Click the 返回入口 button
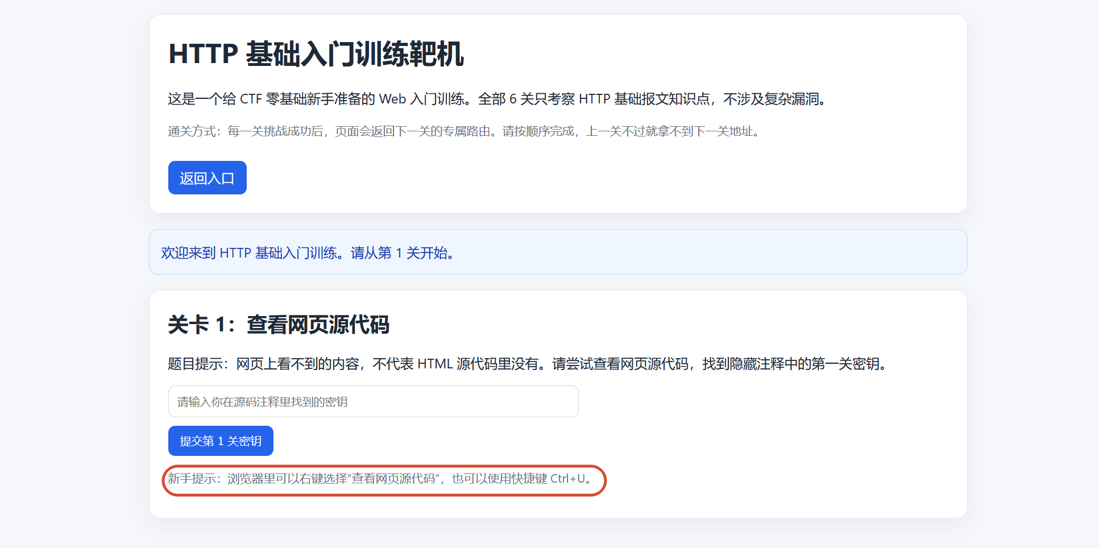1099x548 pixels. click(207, 178)
